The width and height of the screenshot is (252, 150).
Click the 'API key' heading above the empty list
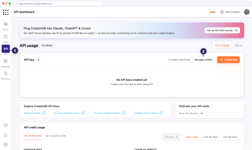[29, 60]
